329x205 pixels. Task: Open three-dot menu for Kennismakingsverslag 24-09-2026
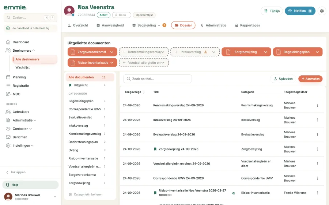[317, 105]
